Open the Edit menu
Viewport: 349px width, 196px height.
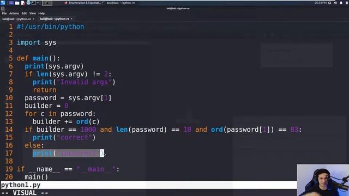coord(24,13)
